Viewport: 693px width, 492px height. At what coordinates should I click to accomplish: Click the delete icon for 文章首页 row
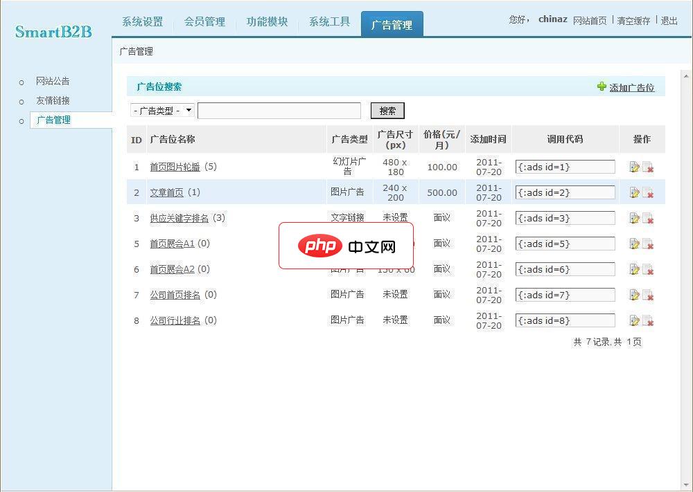coord(649,192)
